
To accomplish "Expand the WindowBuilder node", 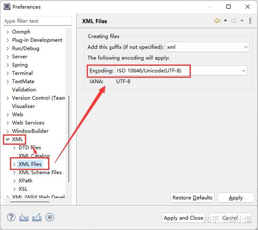I will click(8, 131).
